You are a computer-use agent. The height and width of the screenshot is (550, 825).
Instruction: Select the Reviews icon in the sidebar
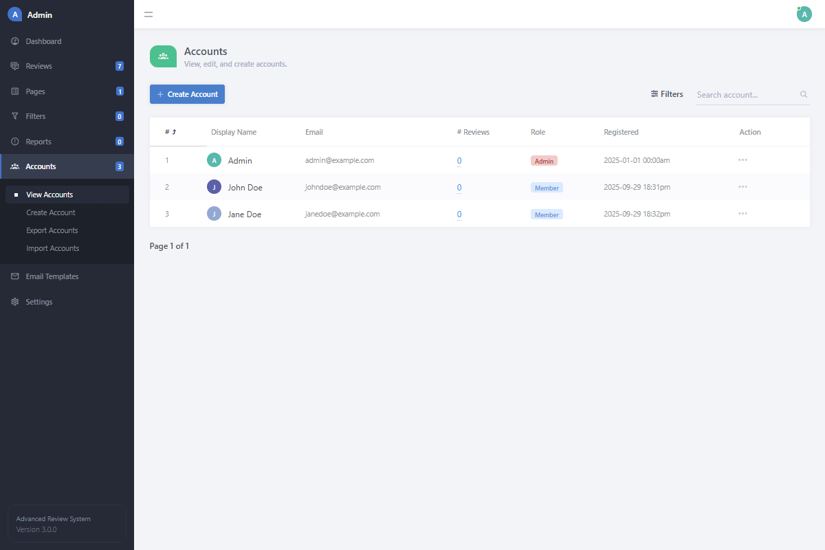click(x=14, y=65)
